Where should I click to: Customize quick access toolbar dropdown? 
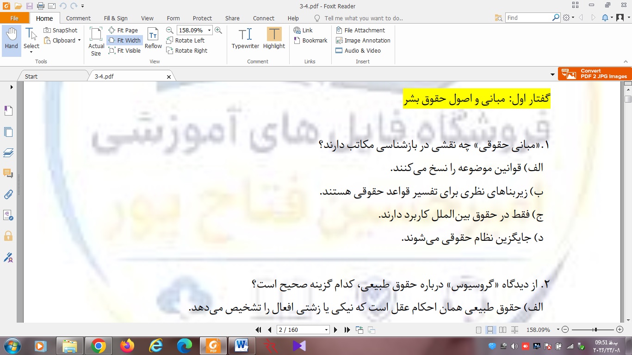pos(82,6)
